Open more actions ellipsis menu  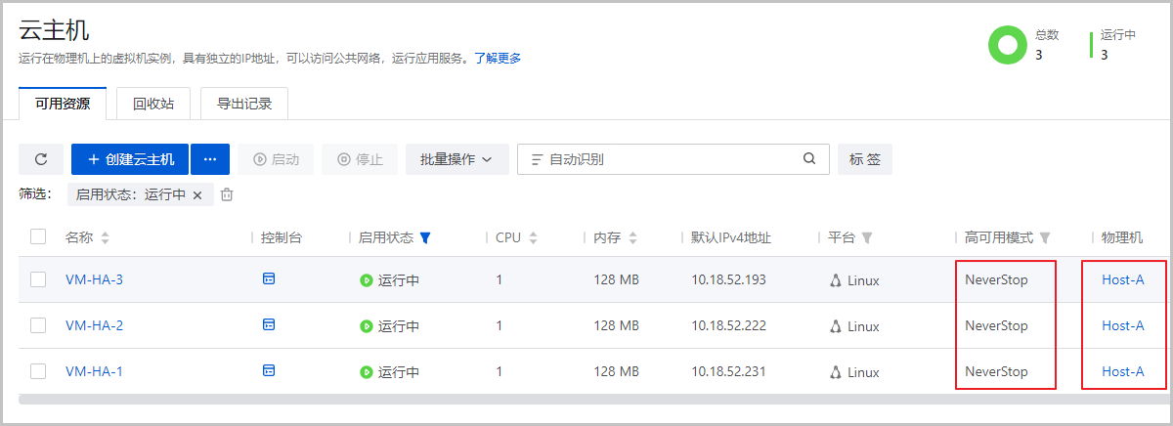tap(210, 159)
